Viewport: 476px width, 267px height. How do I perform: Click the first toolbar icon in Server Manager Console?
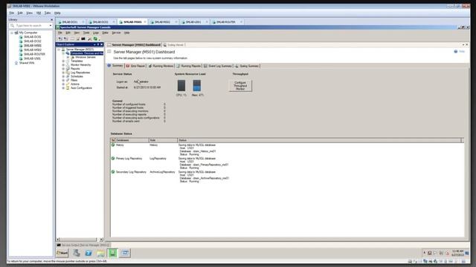[60, 39]
